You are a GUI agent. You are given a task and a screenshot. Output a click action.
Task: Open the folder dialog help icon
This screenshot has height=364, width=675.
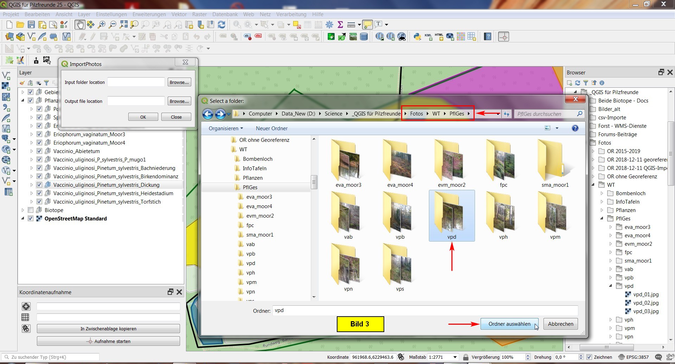coord(575,128)
